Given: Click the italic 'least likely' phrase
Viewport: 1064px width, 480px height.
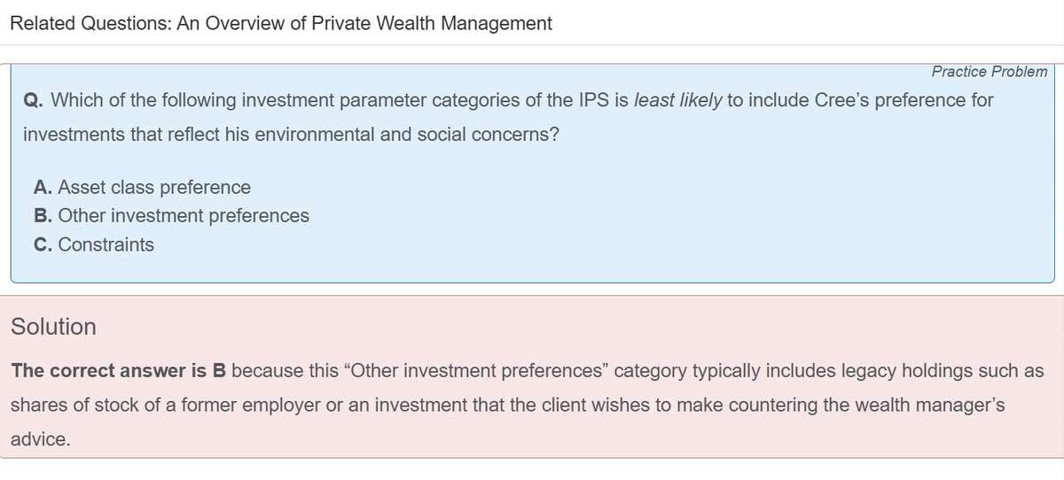Looking at the screenshot, I should [x=678, y=100].
